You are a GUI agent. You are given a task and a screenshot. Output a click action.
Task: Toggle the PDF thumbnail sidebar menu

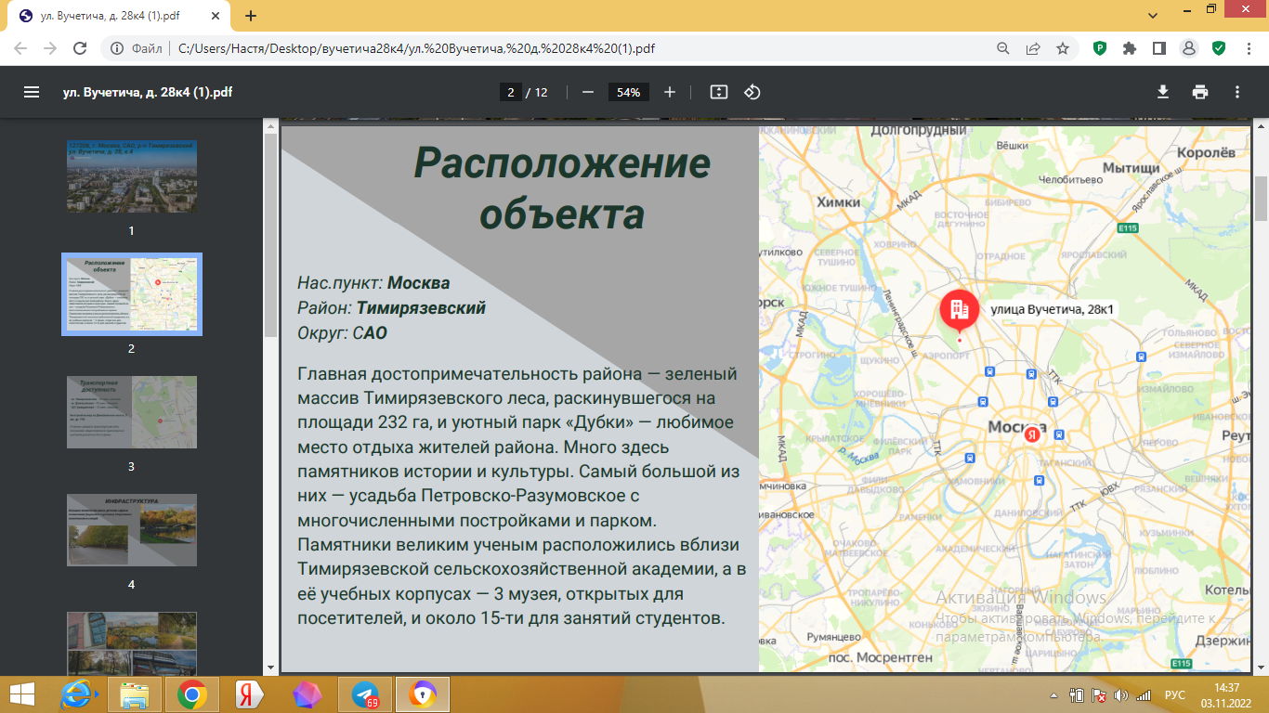tap(32, 92)
